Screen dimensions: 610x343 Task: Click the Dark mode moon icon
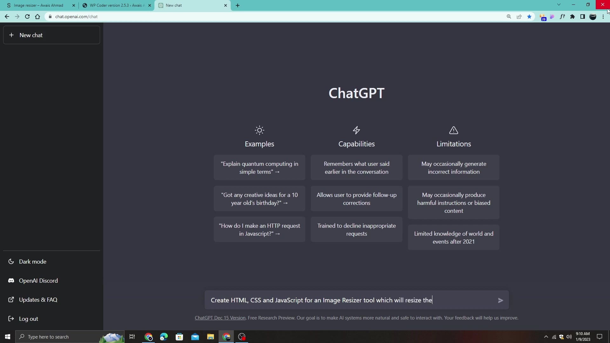click(11, 262)
